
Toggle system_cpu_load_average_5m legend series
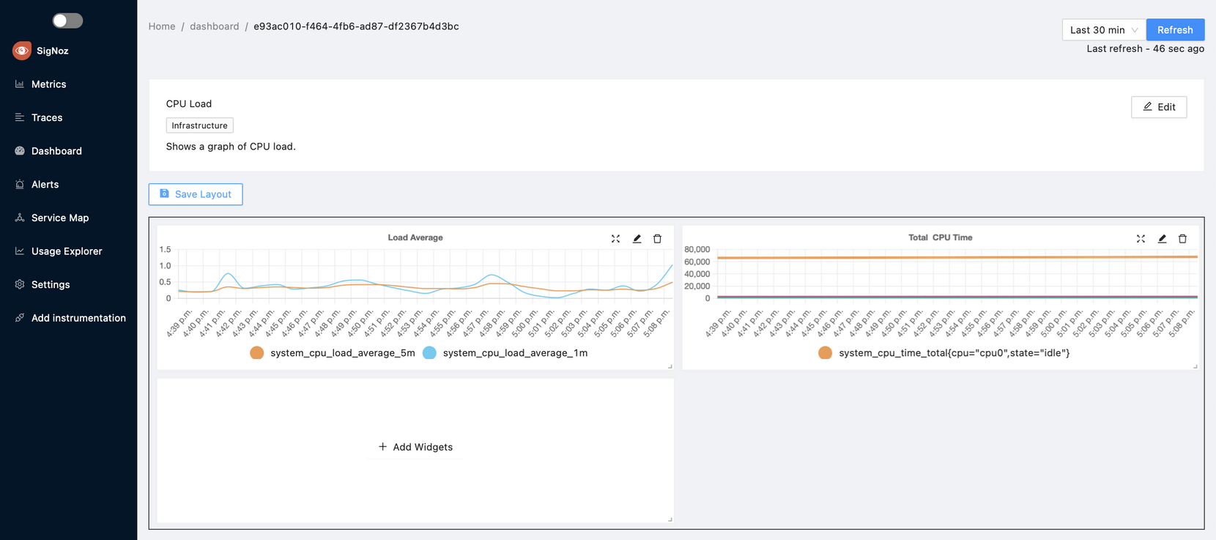point(257,353)
